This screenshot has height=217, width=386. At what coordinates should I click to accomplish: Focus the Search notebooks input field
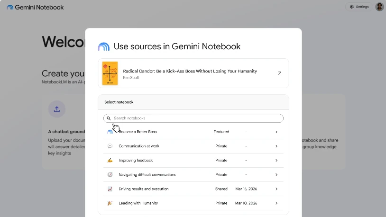click(193, 118)
